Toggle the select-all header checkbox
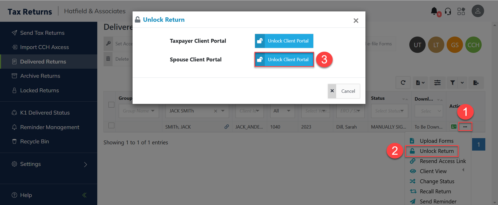498x205 pixels. [x=111, y=105]
